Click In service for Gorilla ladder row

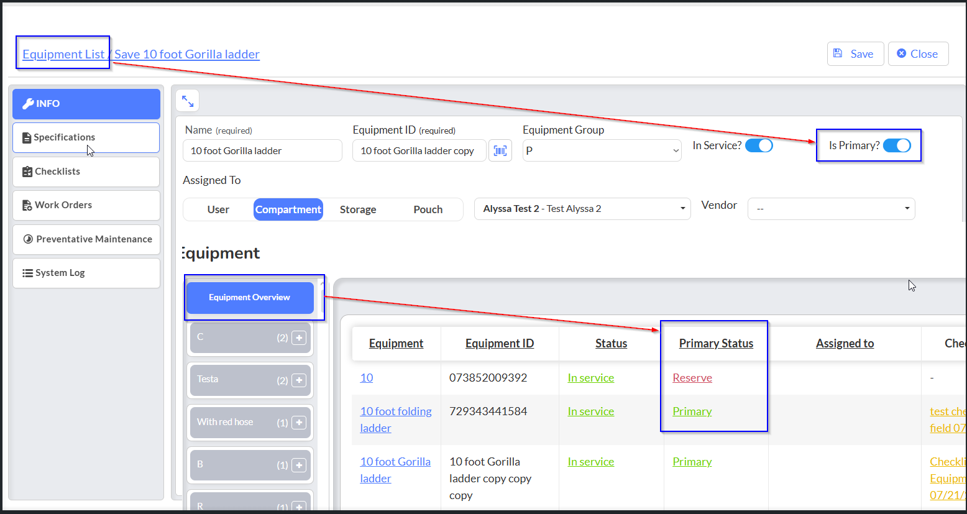[590, 462]
